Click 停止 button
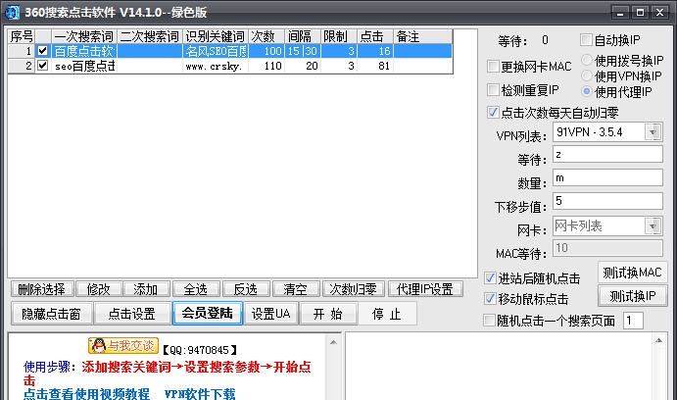This screenshot has height=400, width=677. (x=387, y=314)
